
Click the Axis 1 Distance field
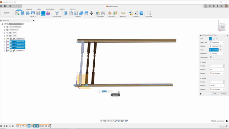[217, 70]
